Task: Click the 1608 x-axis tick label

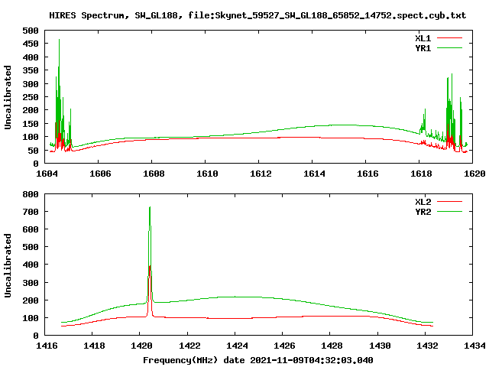Action: (x=154, y=174)
